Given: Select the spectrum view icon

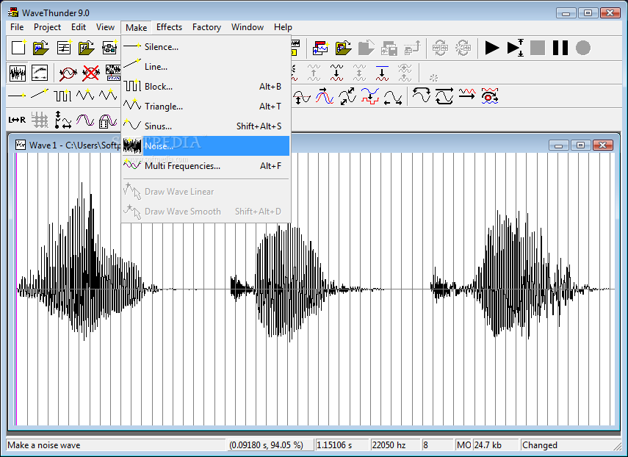Looking at the screenshot, I should pos(40,73).
